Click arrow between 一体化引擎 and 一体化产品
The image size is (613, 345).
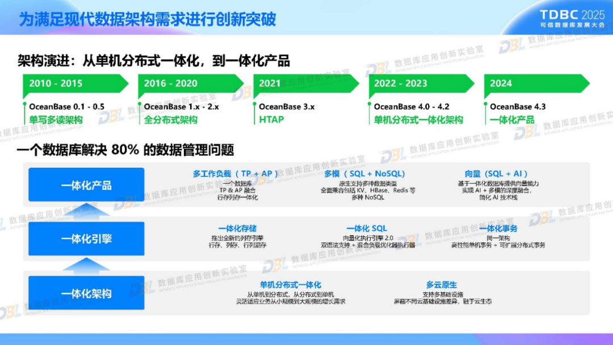[86, 210]
